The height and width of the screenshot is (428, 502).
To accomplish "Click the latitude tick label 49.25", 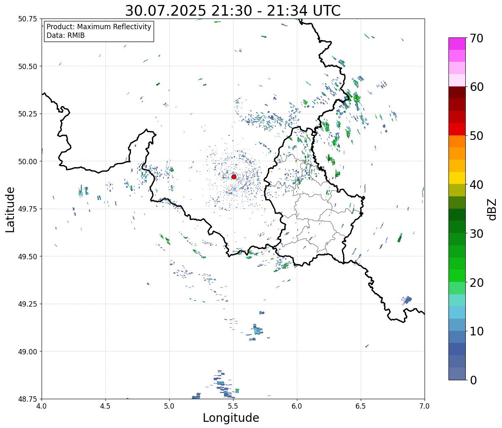I will [x=28, y=304].
